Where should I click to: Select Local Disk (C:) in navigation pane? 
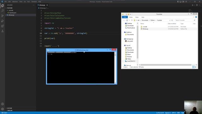click(131, 61)
